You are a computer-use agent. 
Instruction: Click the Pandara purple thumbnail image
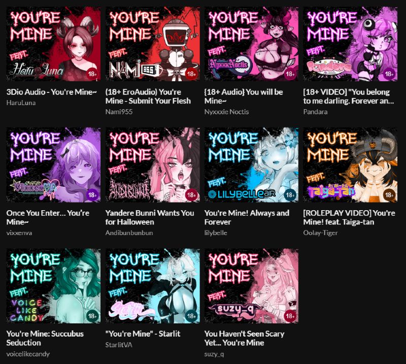tap(350, 44)
